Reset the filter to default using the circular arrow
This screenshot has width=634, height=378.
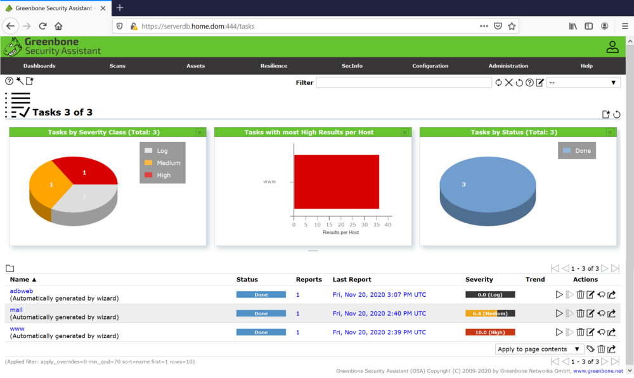519,82
